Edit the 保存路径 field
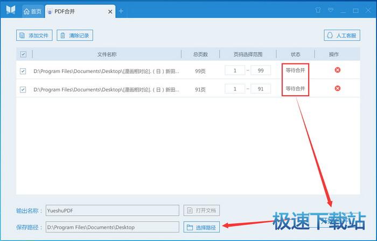This screenshot has height=241, width=377. point(112,227)
